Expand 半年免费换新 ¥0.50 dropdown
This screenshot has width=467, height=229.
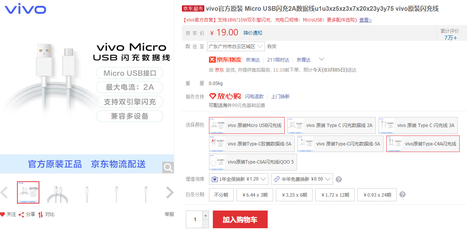pos(302,179)
